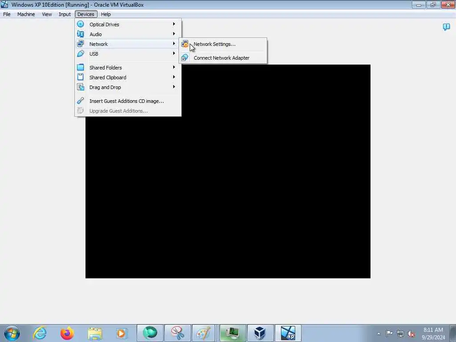Select the Audio menu entry
The height and width of the screenshot is (342, 456).
point(128,34)
